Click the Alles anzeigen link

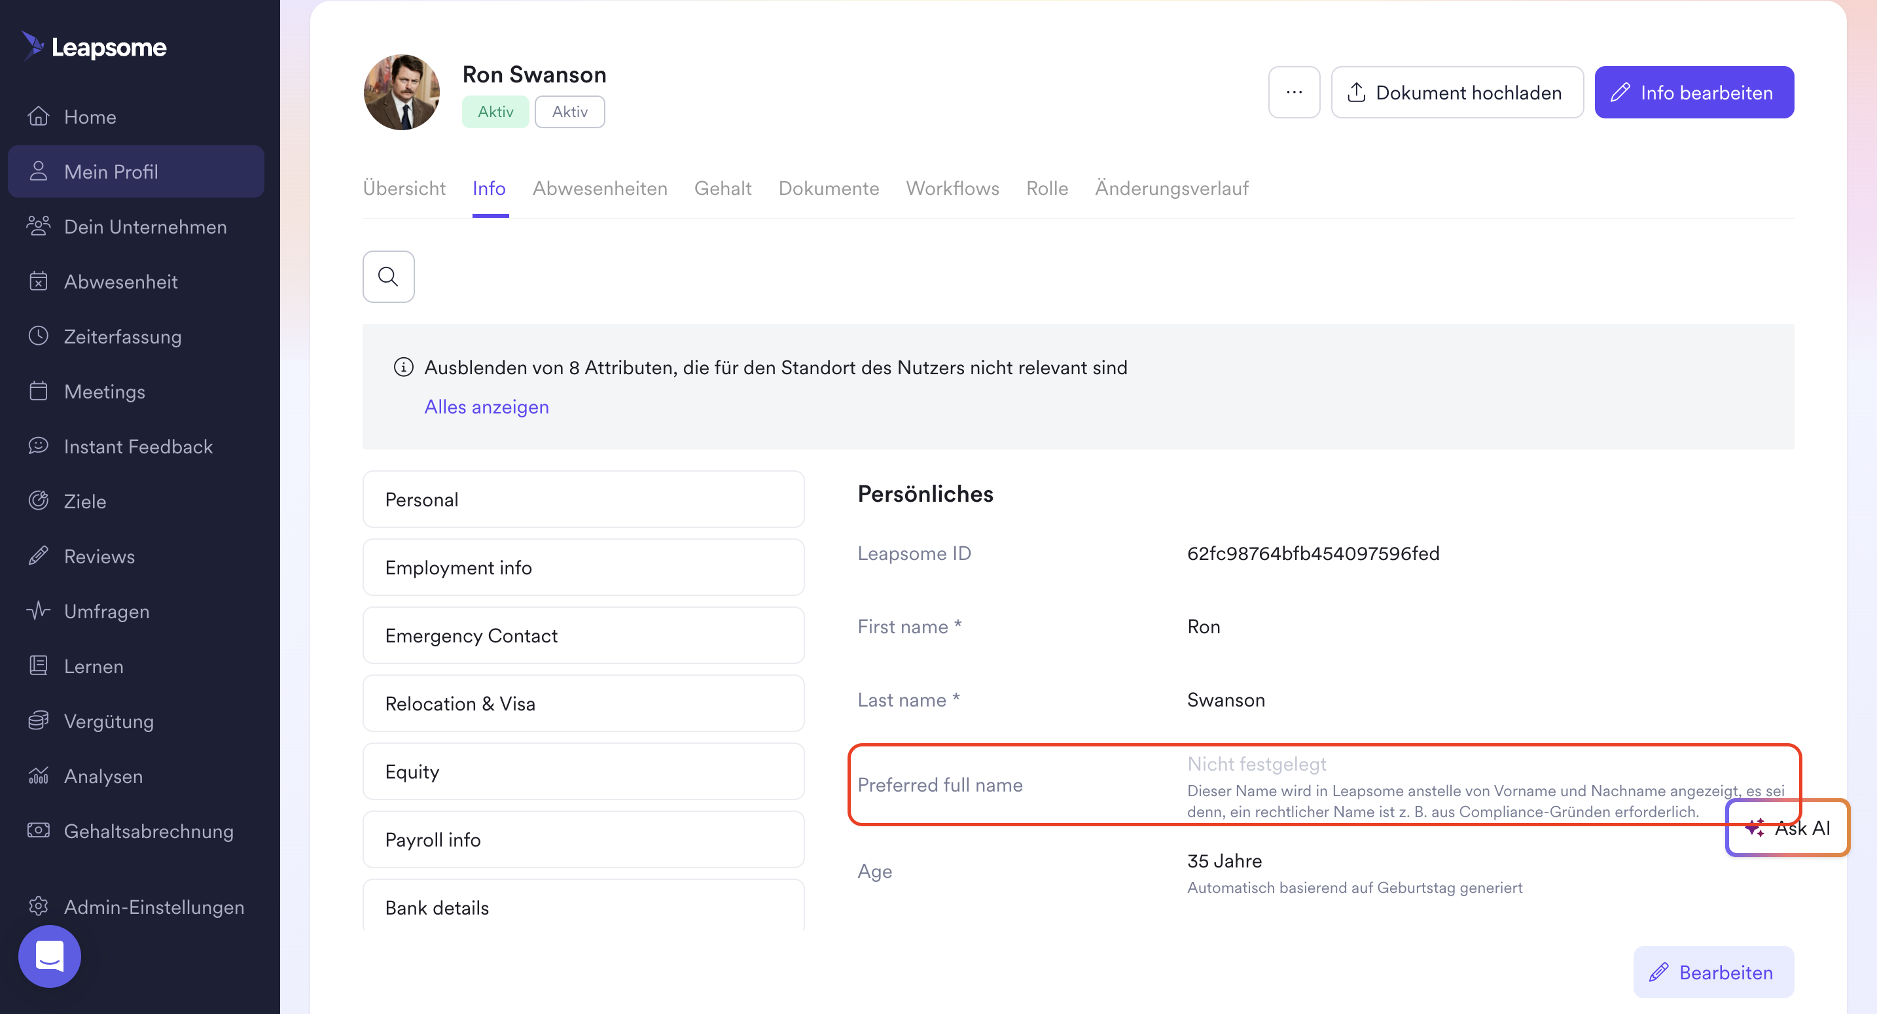[x=487, y=406]
